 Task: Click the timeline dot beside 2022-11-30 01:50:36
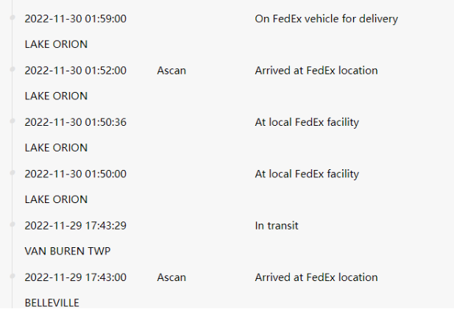13,121
